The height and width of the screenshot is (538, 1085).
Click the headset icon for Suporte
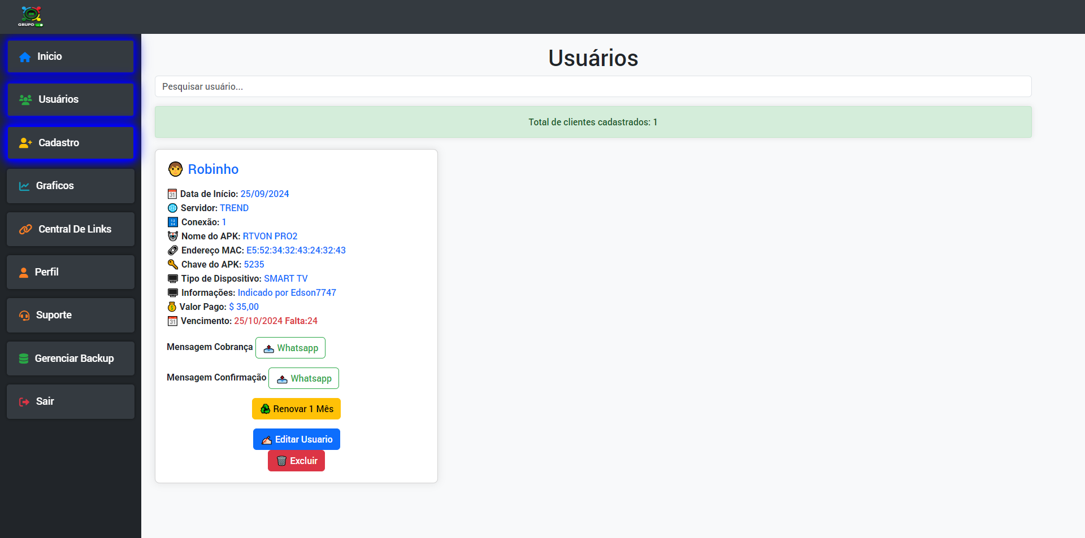coord(24,316)
